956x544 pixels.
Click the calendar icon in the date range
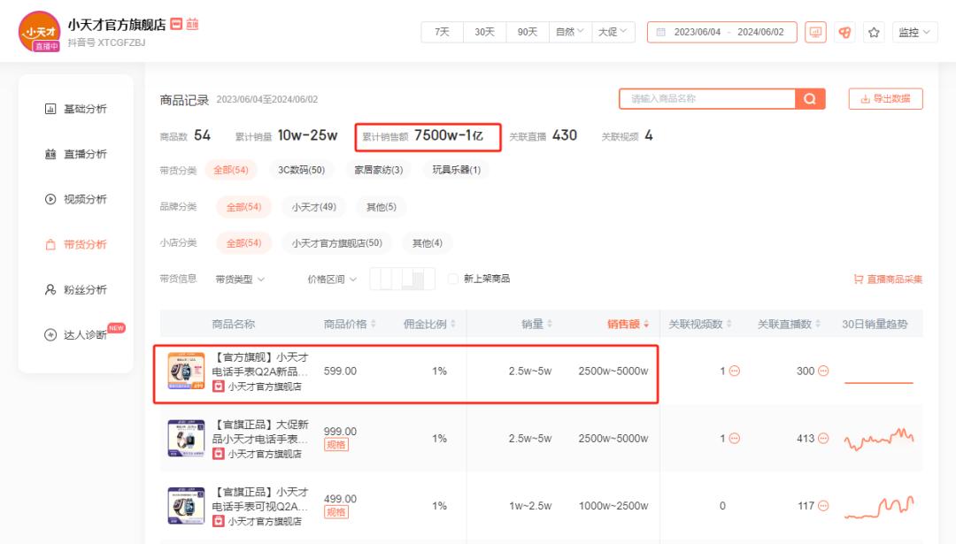pyautogui.click(x=660, y=32)
